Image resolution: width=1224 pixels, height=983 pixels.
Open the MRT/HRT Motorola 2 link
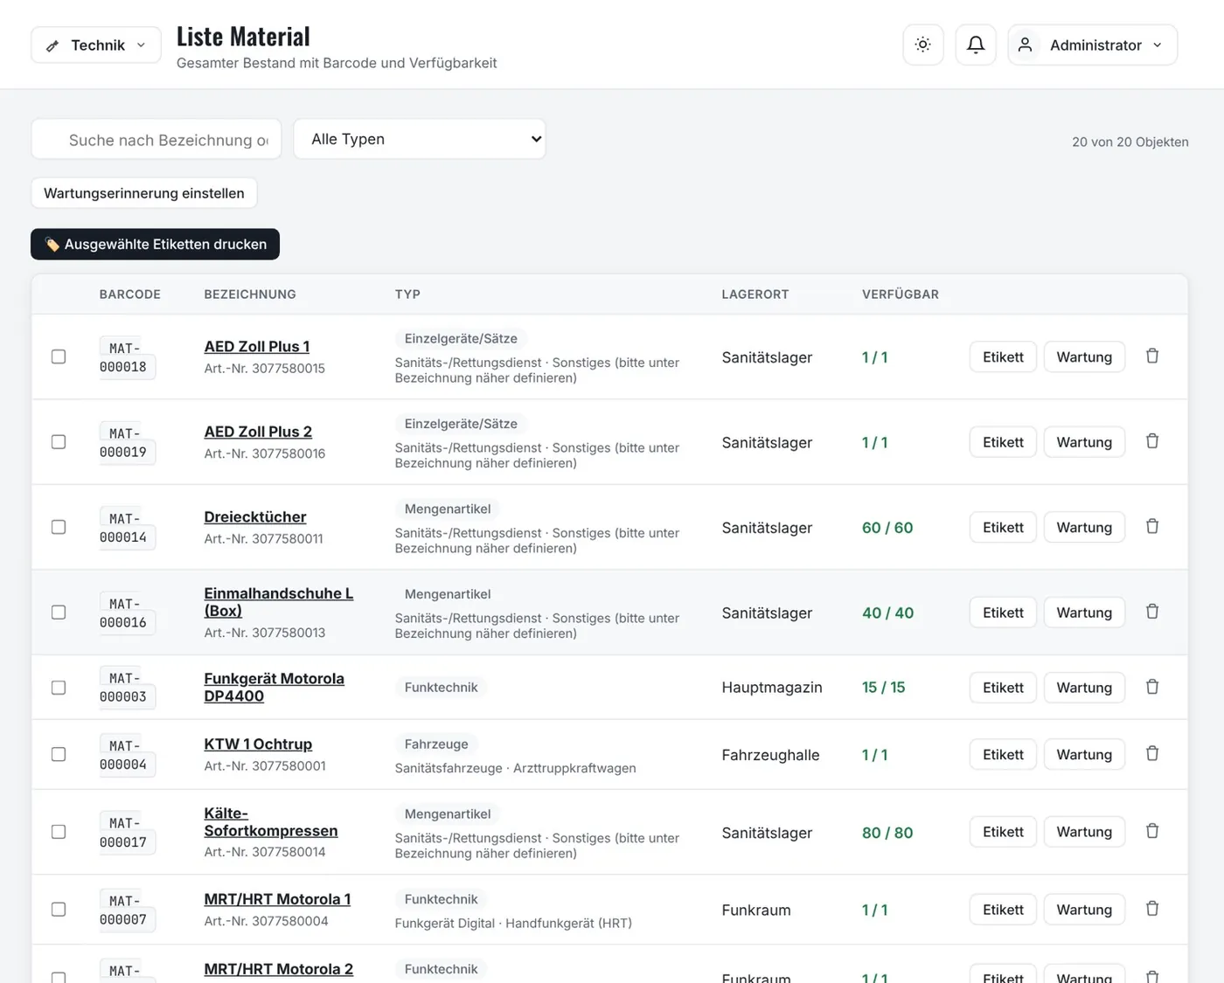[x=279, y=969]
